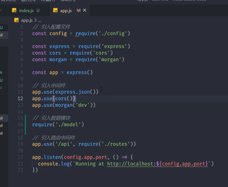The image size is (228, 187).
Task: Click the JS file icon on app.js tab
Action: [55, 11]
